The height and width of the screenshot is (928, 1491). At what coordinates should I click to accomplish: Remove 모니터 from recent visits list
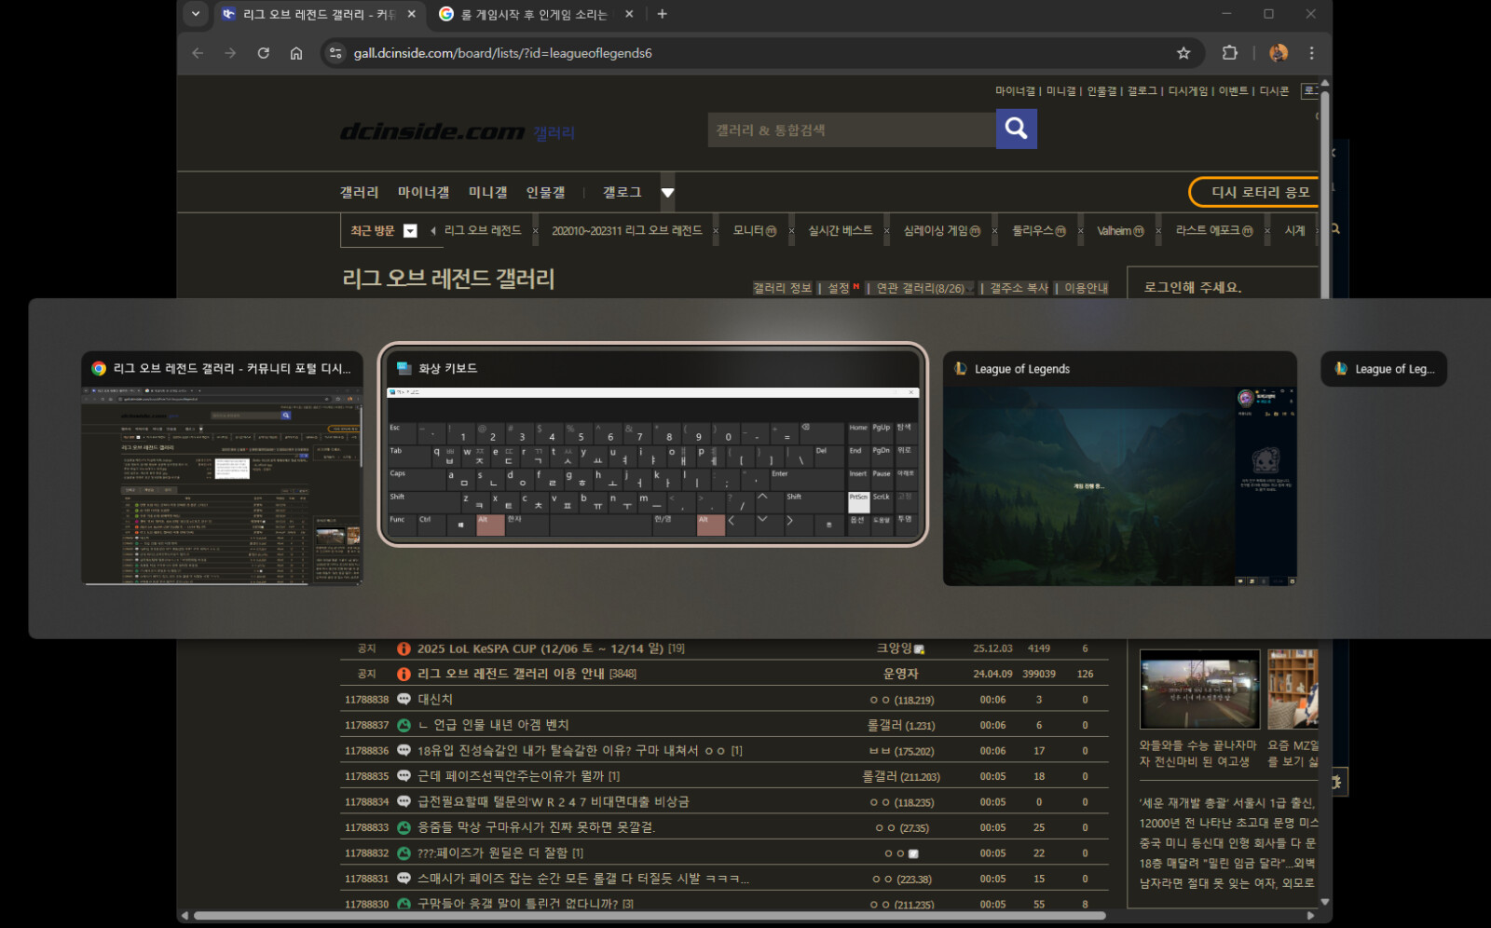point(791,231)
